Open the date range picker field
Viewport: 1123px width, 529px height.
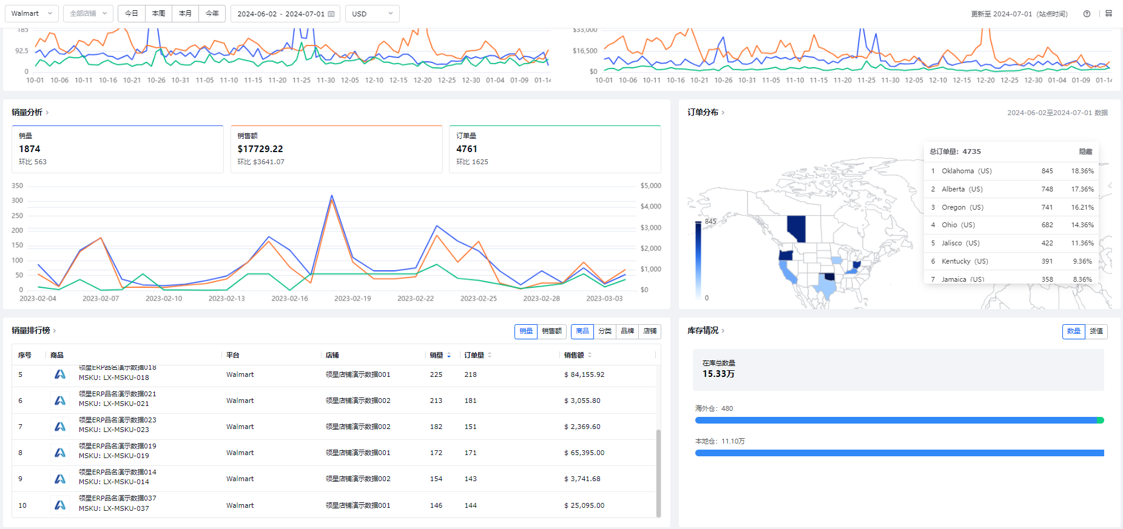tap(285, 13)
